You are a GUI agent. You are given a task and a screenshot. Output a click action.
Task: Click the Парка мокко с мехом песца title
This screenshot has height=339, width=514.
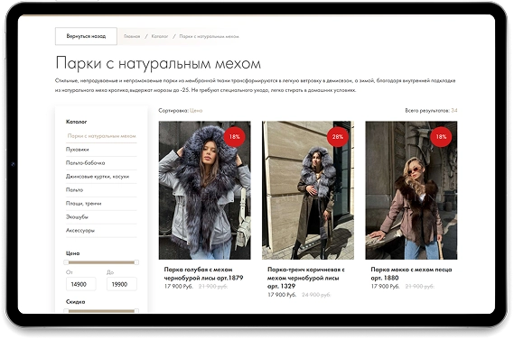(411, 274)
